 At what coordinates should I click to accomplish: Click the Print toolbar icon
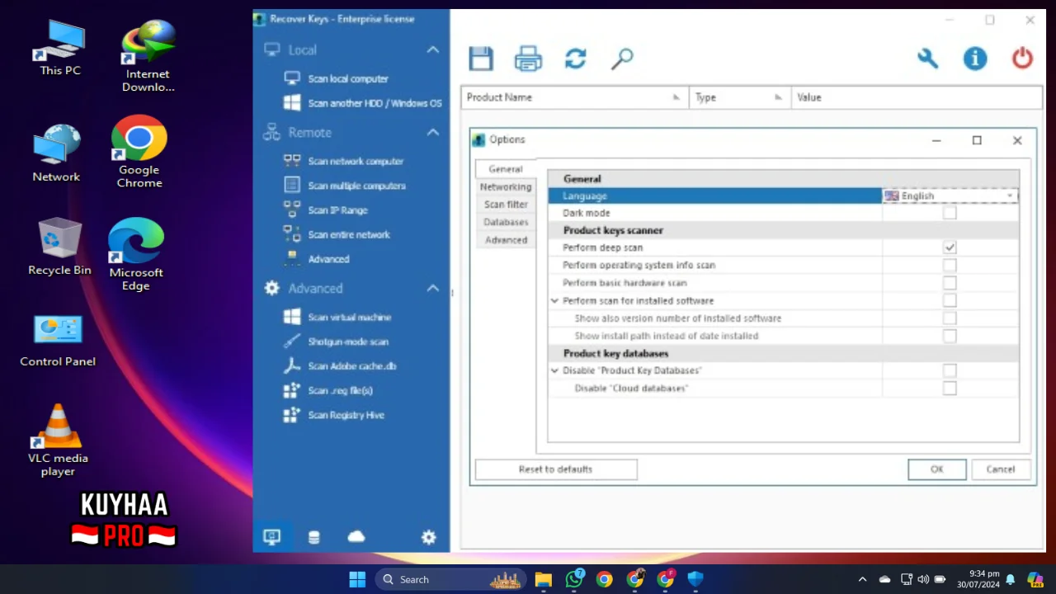coord(528,59)
